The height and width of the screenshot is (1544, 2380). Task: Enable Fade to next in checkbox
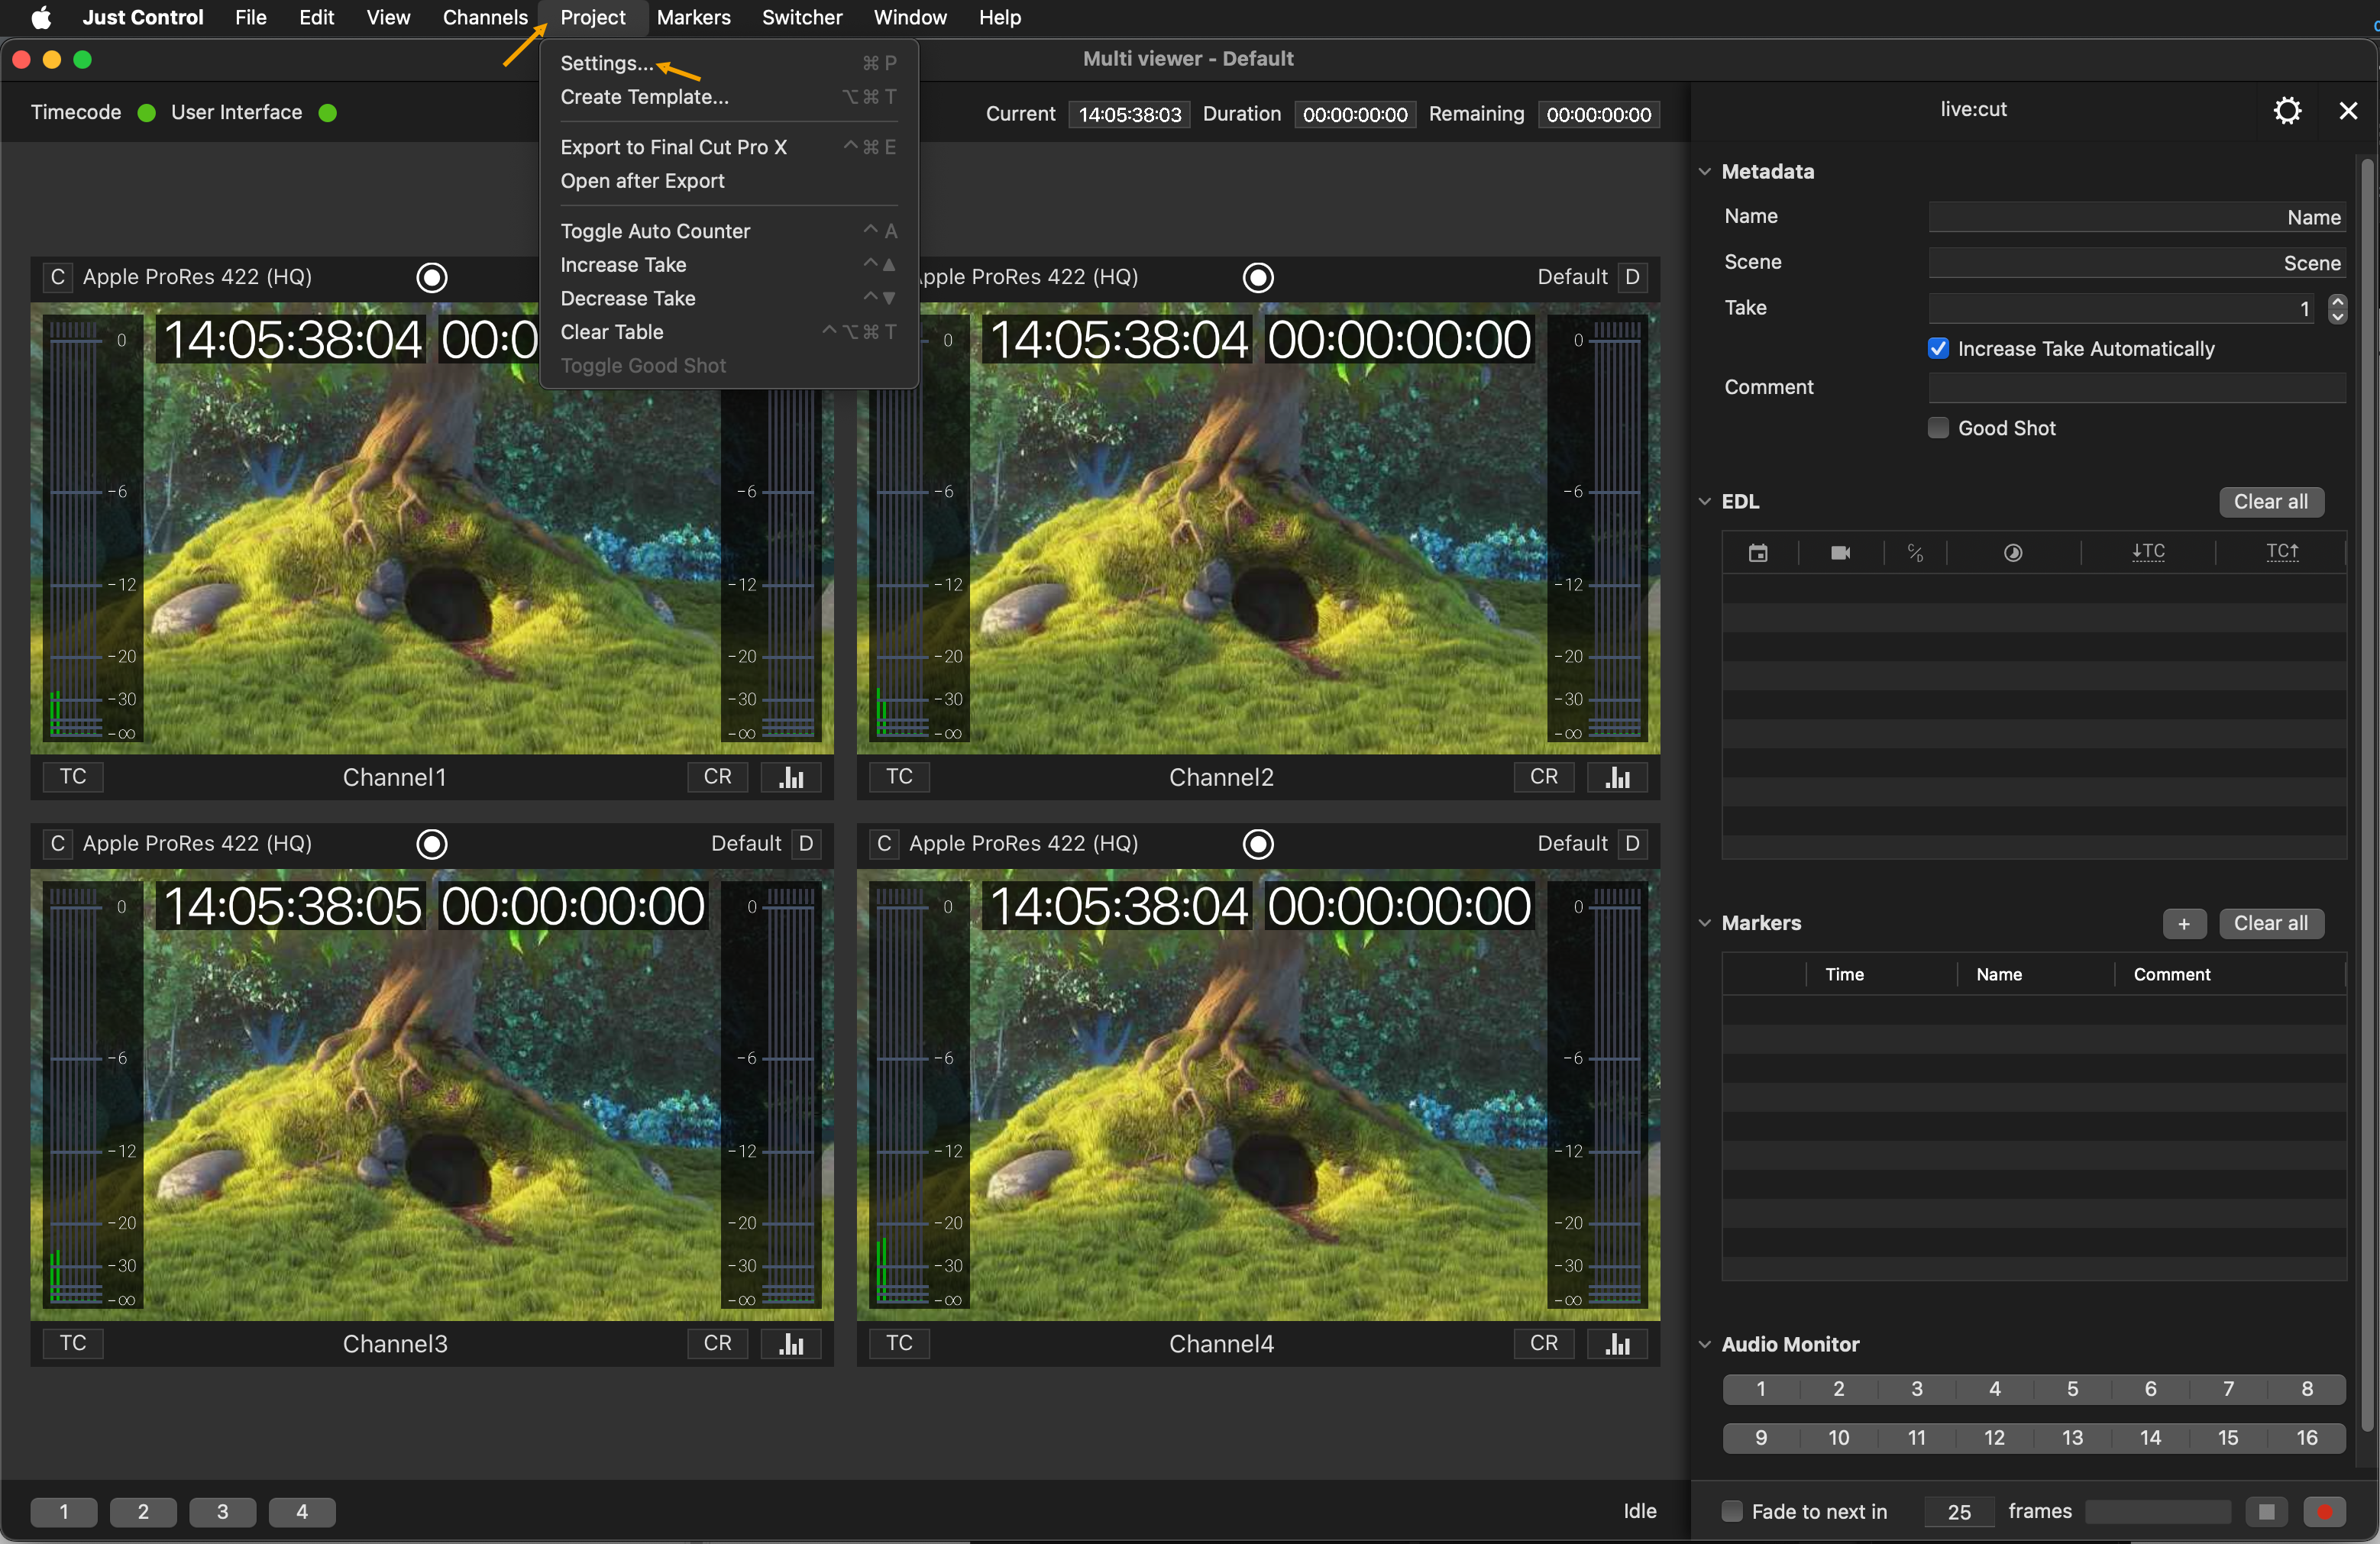coord(1732,1512)
